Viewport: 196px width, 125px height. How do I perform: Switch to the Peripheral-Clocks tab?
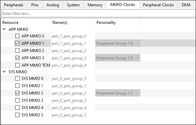coord(158,5)
